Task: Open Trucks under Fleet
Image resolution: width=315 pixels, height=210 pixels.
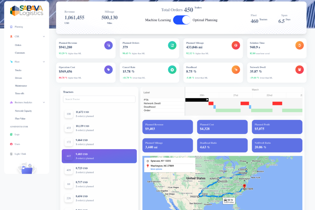Action: [x=18, y=70]
